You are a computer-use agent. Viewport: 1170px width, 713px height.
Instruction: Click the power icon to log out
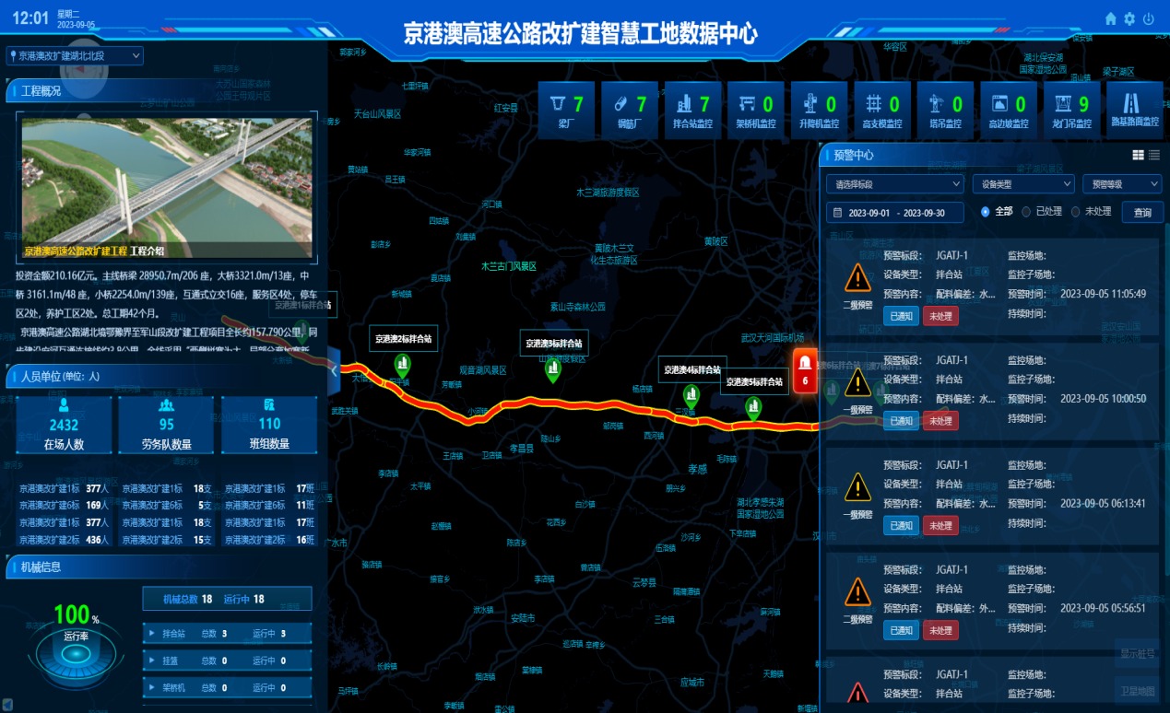pos(1148,18)
